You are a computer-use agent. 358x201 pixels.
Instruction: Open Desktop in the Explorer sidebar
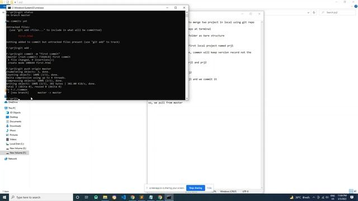click(x=13, y=117)
